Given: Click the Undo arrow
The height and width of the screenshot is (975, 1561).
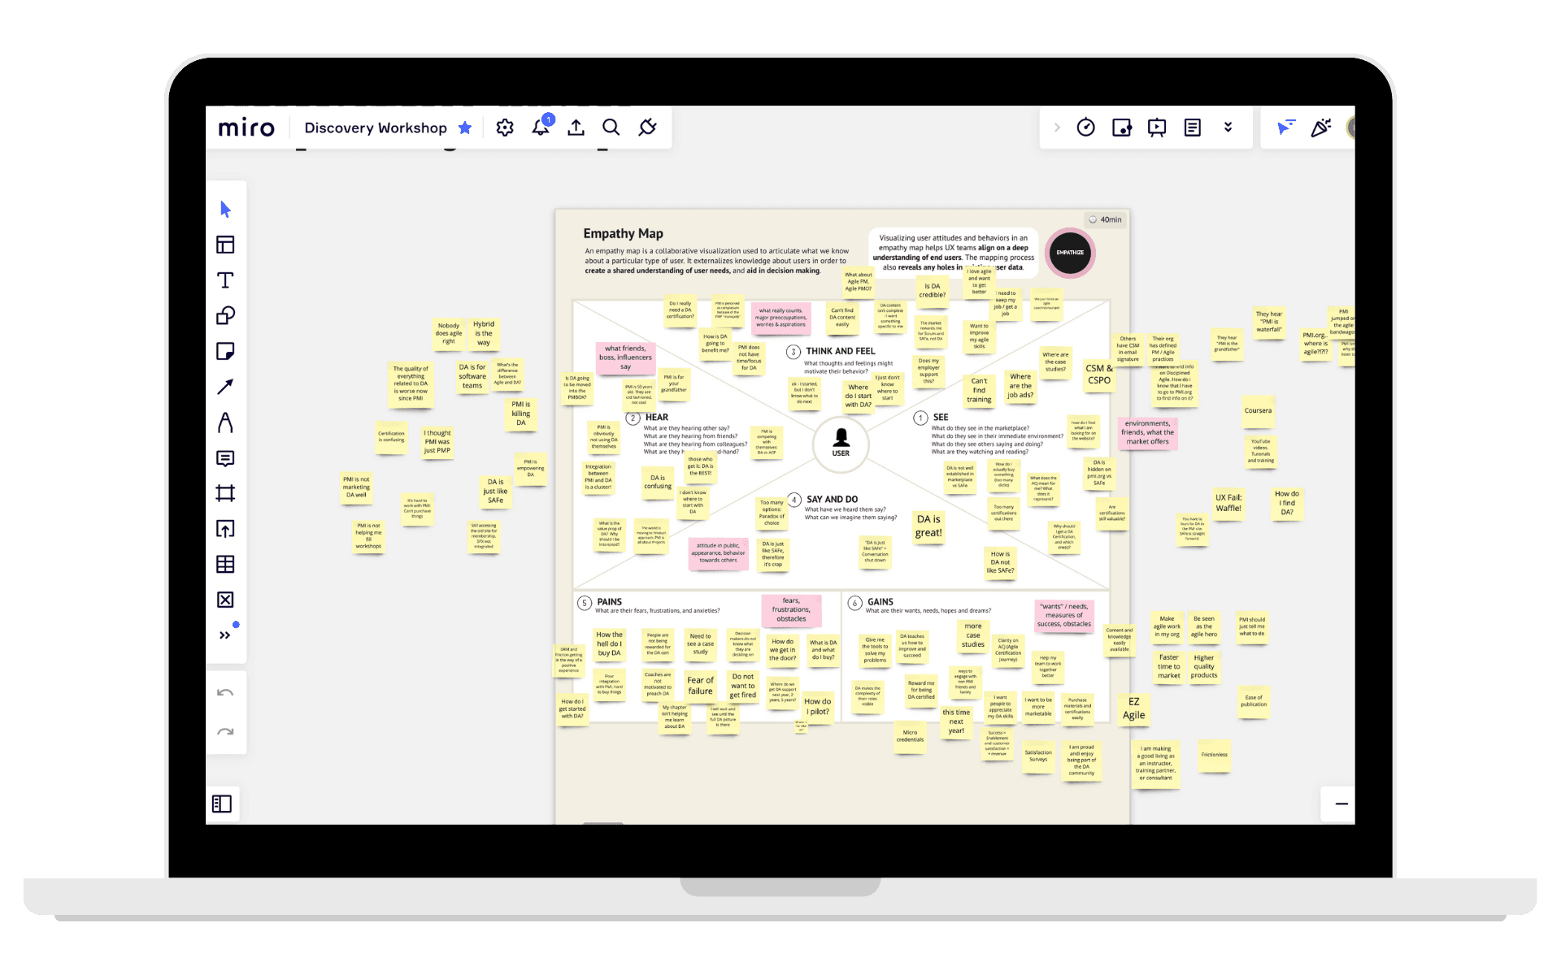Looking at the screenshot, I should [x=225, y=693].
